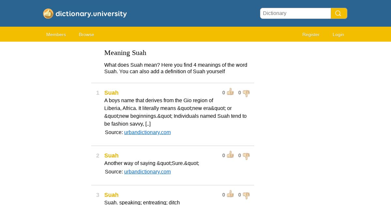
Task: Go to the Register page
Action: [311, 34]
